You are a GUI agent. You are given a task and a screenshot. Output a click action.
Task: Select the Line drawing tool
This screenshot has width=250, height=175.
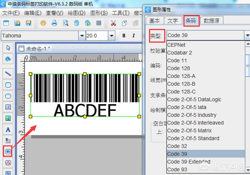8,74
